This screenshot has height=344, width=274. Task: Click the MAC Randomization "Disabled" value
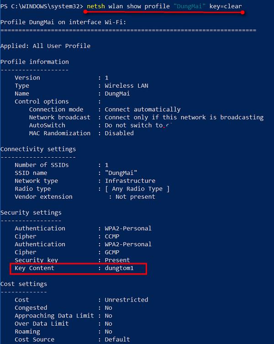pos(119,133)
